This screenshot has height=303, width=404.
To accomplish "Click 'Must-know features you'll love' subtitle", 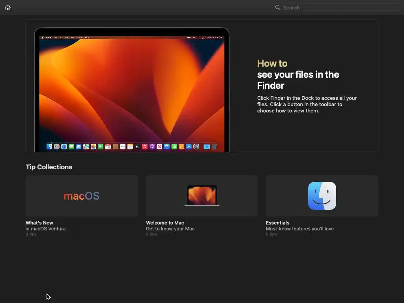I will (300, 228).
